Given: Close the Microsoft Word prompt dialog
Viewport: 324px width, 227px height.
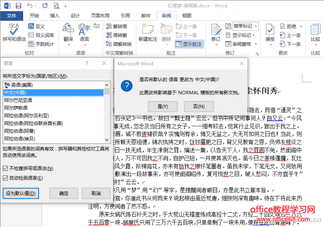Looking at the screenshot, I should [242, 64].
